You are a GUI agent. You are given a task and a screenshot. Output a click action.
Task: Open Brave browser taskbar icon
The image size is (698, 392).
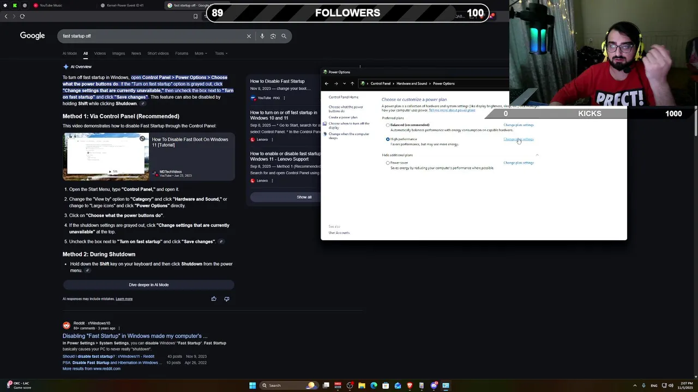tap(410, 385)
